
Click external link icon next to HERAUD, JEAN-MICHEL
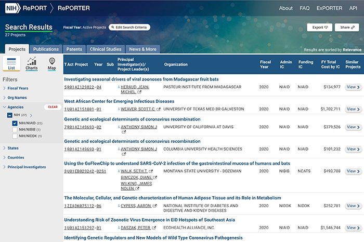point(139,92)
